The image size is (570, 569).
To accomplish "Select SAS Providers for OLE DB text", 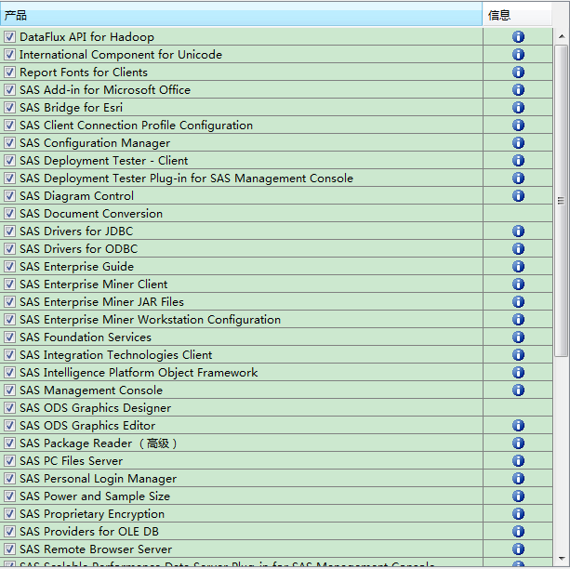I will pos(89,532).
